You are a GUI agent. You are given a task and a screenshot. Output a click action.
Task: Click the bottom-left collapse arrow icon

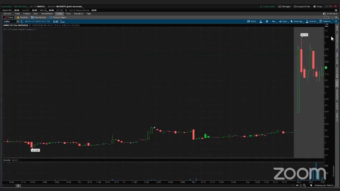click(18, 186)
